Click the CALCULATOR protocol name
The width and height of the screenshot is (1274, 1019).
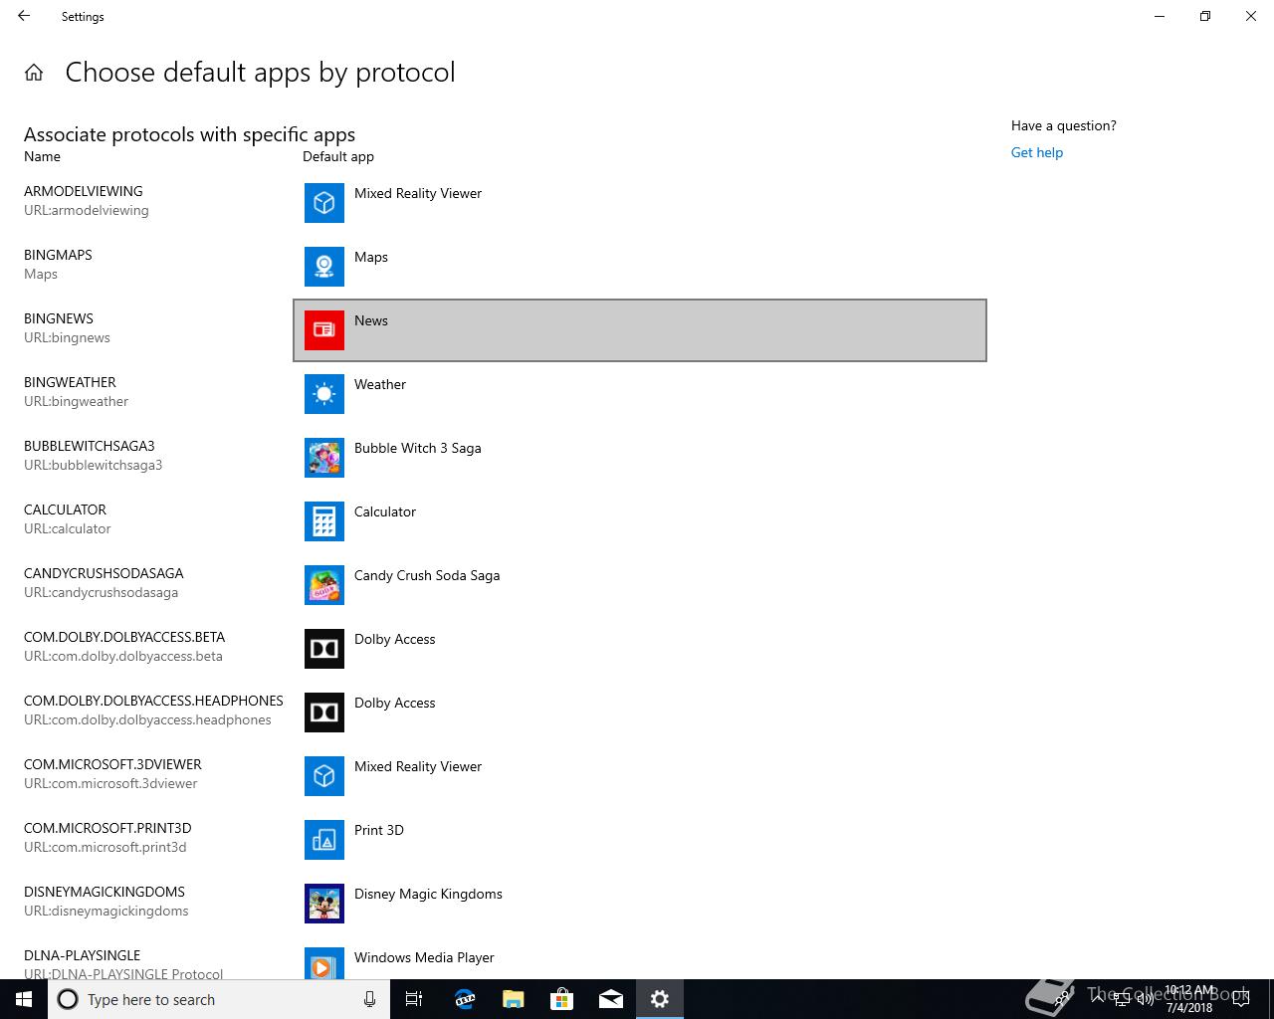click(x=65, y=509)
